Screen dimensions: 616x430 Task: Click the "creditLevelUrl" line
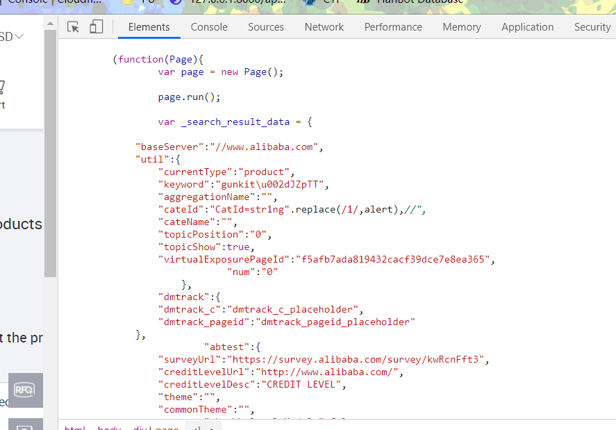click(281, 372)
